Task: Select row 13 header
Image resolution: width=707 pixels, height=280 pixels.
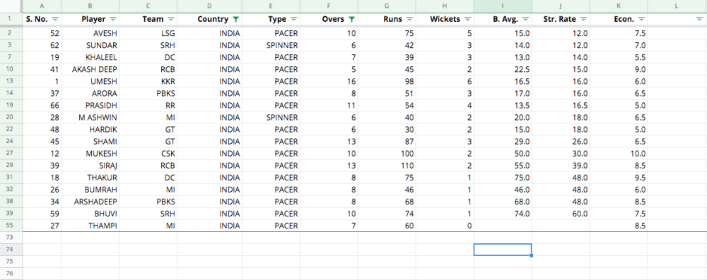Action: pyautogui.click(x=11, y=82)
